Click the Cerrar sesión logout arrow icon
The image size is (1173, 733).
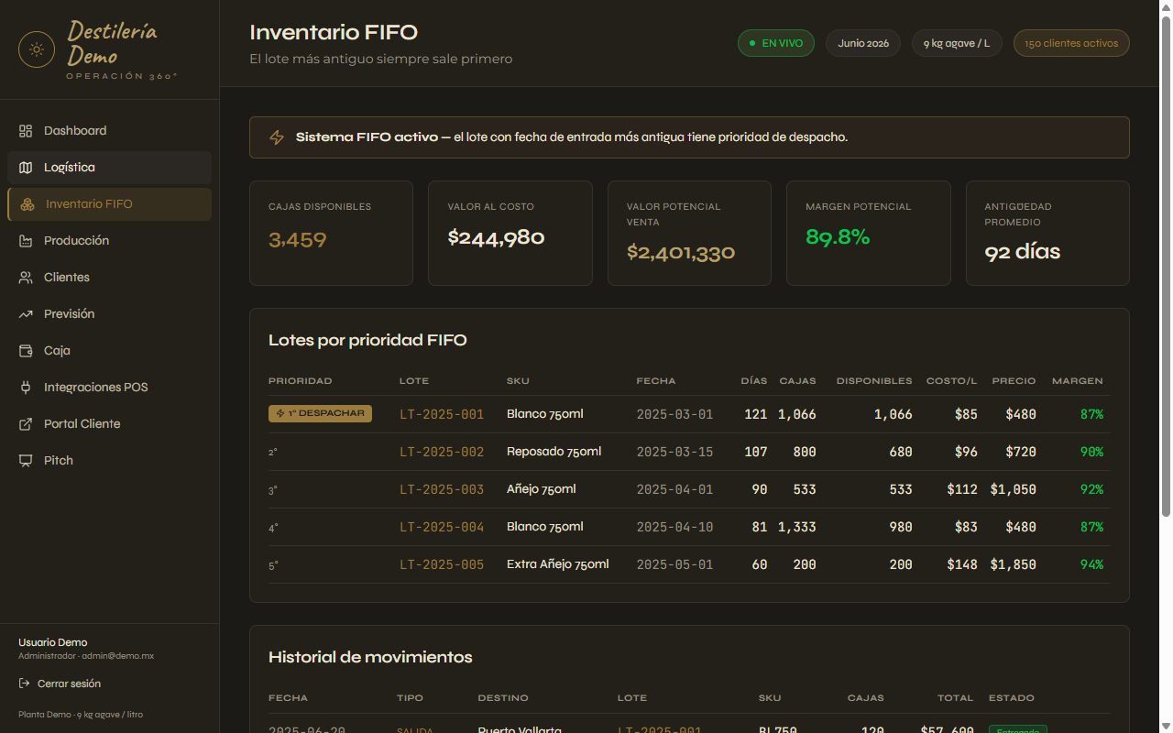24,684
